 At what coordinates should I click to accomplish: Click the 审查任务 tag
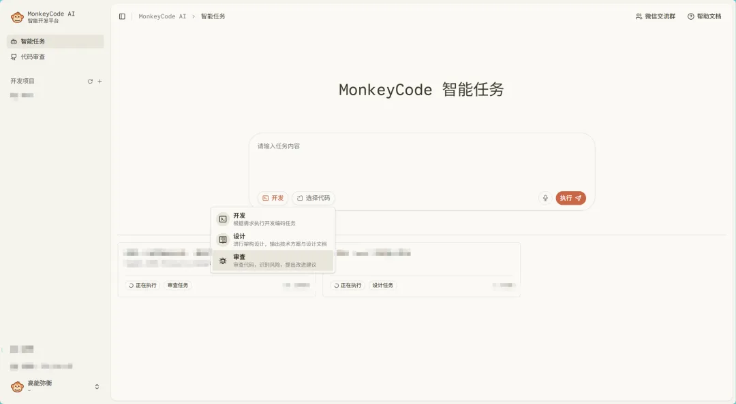(178, 286)
